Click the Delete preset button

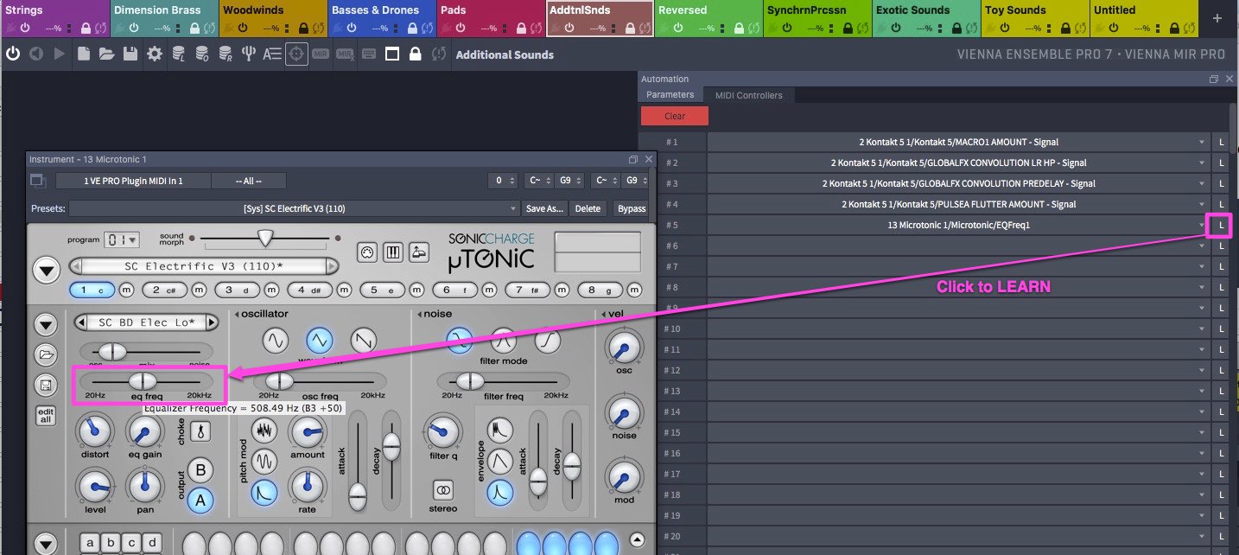point(588,208)
